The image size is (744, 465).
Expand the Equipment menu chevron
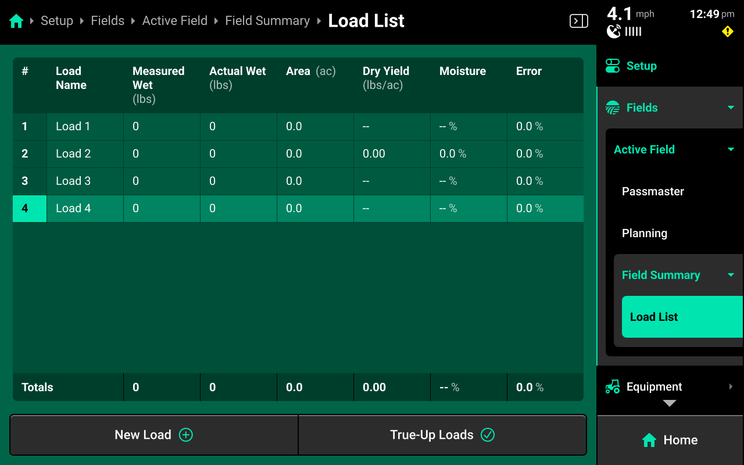731,387
